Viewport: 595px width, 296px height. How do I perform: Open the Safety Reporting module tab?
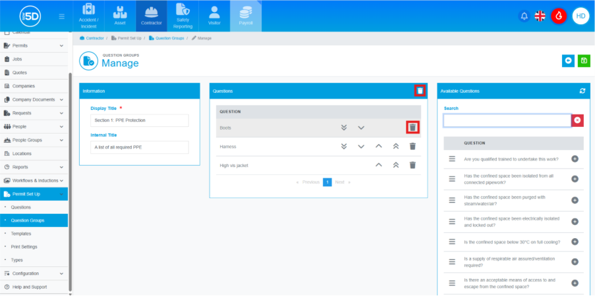(183, 16)
